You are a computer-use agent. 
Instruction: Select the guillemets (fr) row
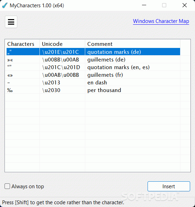(x=93, y=75)
